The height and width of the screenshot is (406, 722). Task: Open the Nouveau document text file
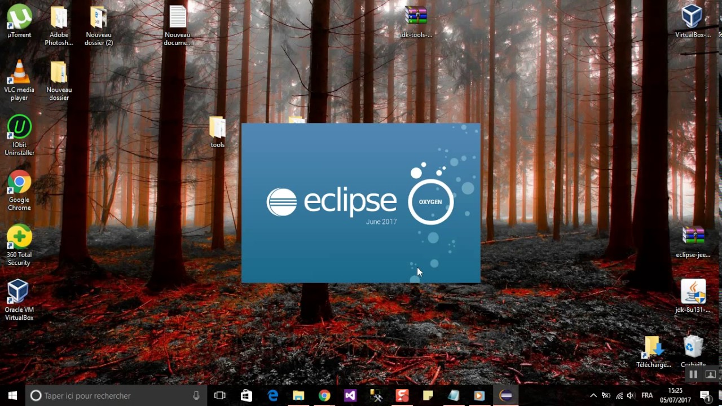178,25
